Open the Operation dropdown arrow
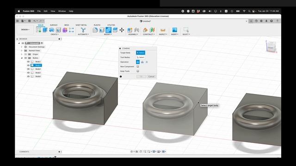 tap(147, 62)
